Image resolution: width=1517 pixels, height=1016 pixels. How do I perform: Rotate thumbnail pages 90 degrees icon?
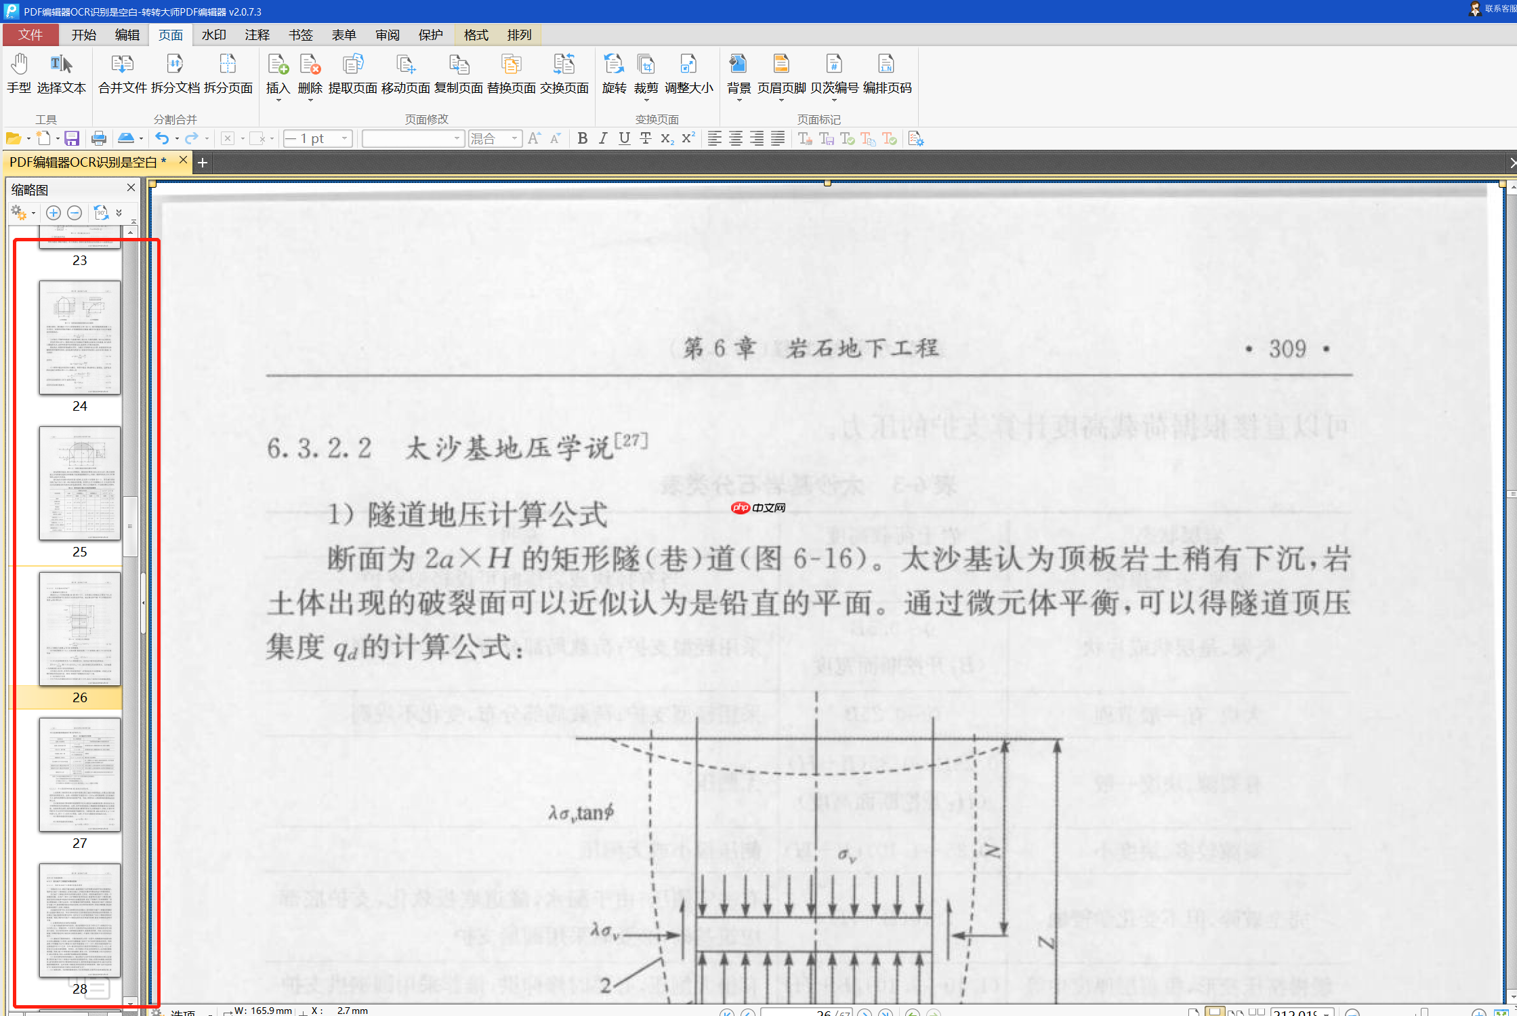click(x=101, y=214)
